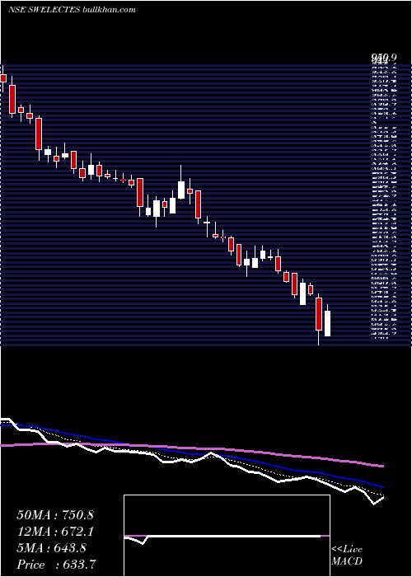Click the MACD mini chart box
The image size is (412, 577).
click(x=227, y=536)
